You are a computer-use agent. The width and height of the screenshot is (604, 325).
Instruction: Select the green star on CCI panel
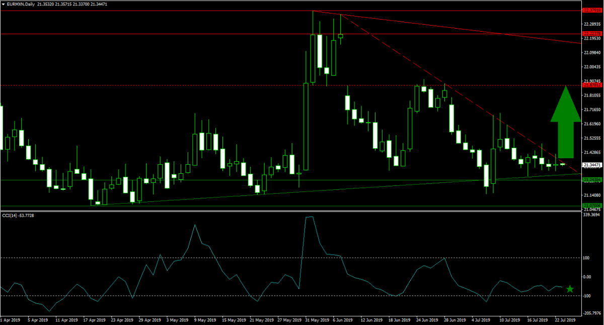click(x=569, y=289)
